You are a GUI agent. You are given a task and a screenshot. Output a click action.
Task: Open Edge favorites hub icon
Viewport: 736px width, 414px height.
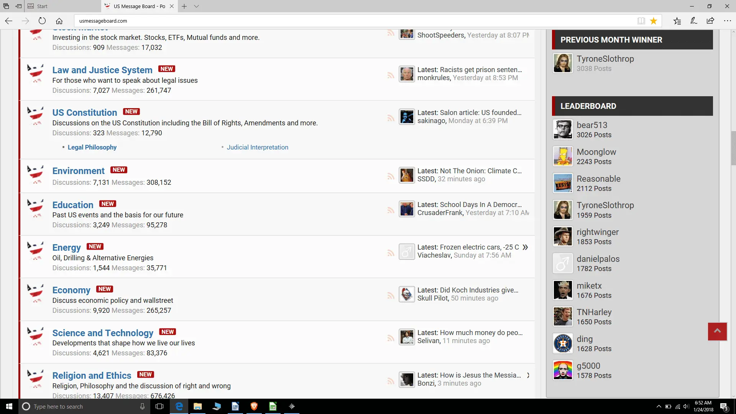[677, 21]
